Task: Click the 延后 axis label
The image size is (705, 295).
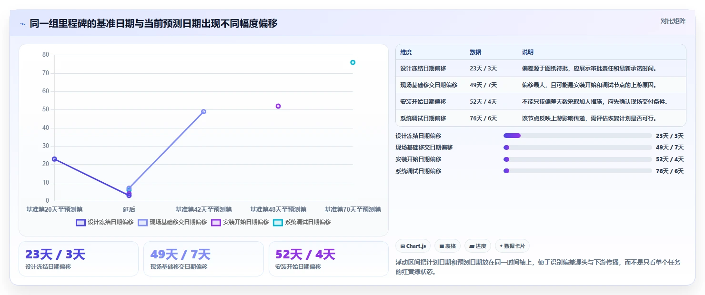Action: tap(129, 209)
